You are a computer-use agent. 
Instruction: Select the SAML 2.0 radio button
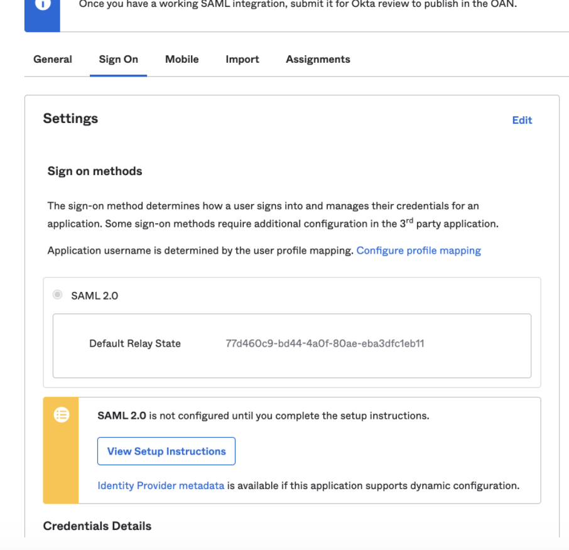57,294
